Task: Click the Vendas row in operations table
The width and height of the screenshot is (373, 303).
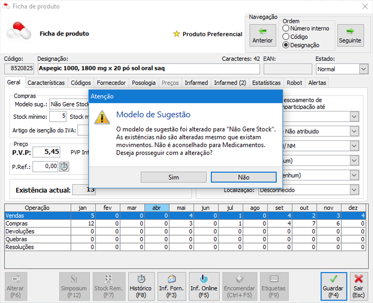Action: [38, 216]
